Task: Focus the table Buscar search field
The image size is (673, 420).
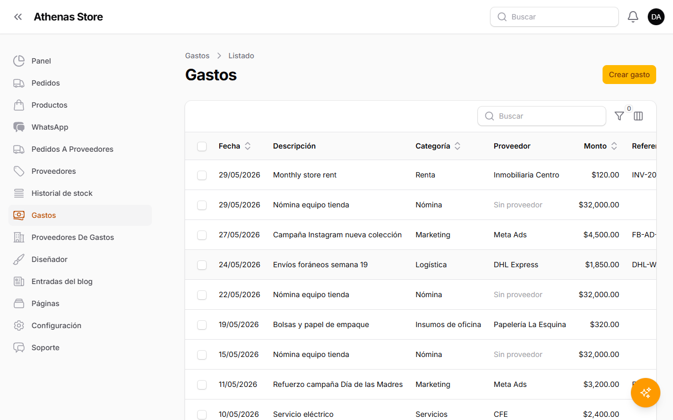Action: [x=542, y=116]
